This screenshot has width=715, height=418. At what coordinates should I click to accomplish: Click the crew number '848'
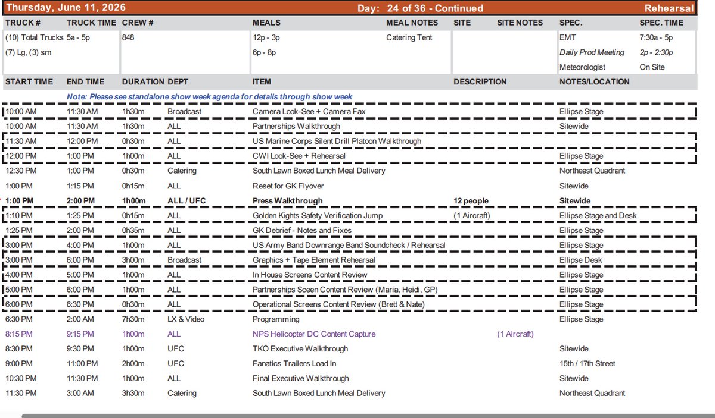pos(129,37)
